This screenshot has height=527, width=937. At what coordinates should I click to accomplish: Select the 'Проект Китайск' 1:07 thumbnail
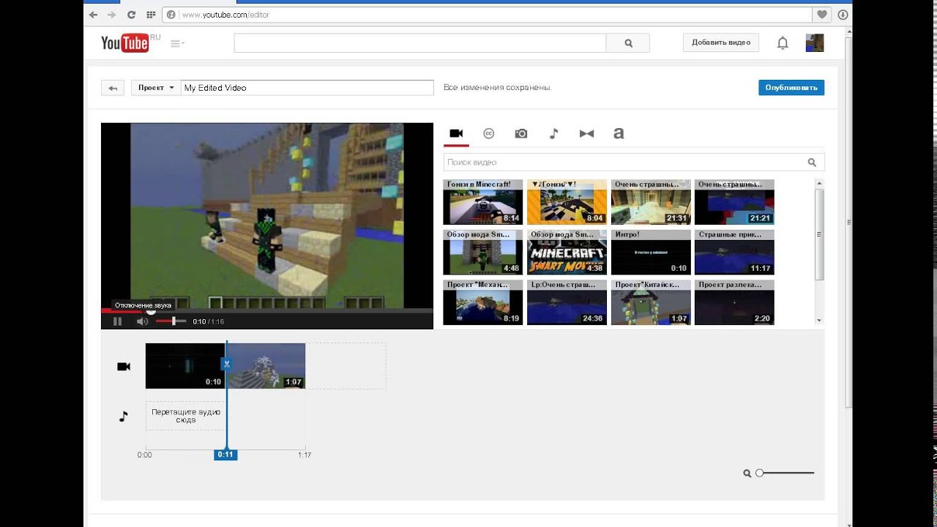pyautogui.click(x=651, y=302)
